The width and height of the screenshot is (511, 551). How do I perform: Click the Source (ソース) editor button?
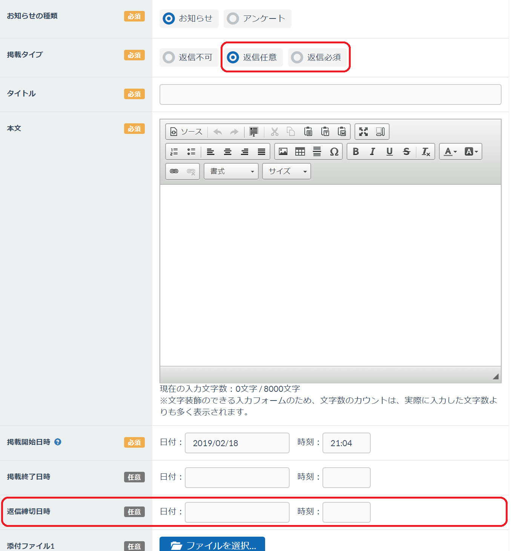tap(187, 132)
